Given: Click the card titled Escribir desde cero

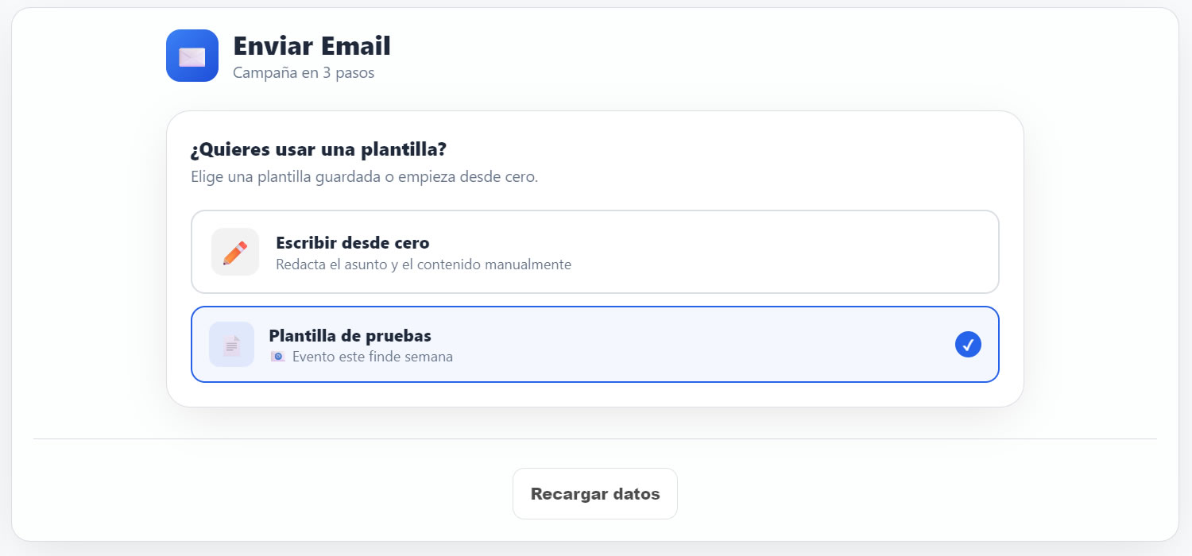Looking at the screenshot, I should (x=594, y=251).
